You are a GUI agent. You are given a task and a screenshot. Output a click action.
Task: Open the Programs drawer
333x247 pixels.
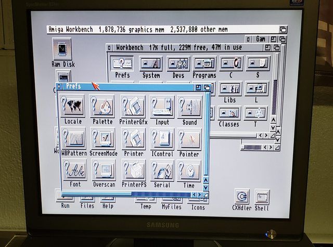pyautogui.click(x=204, y=64)
